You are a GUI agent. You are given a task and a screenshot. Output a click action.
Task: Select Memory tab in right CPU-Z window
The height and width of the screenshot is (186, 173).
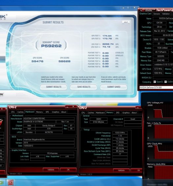coord(110,112)
